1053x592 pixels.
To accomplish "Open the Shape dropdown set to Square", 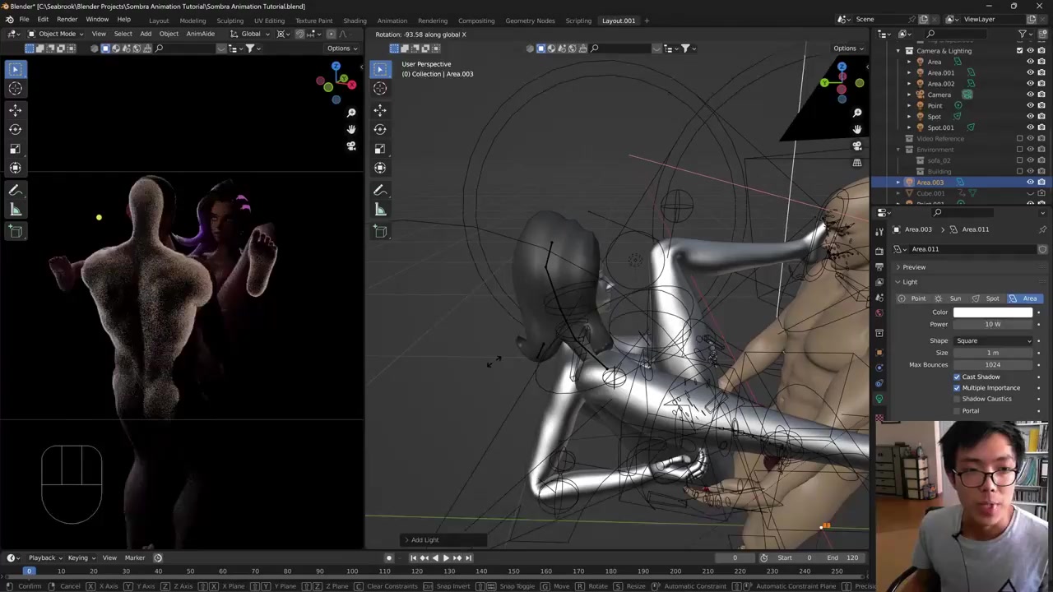I will coord(993,340).
